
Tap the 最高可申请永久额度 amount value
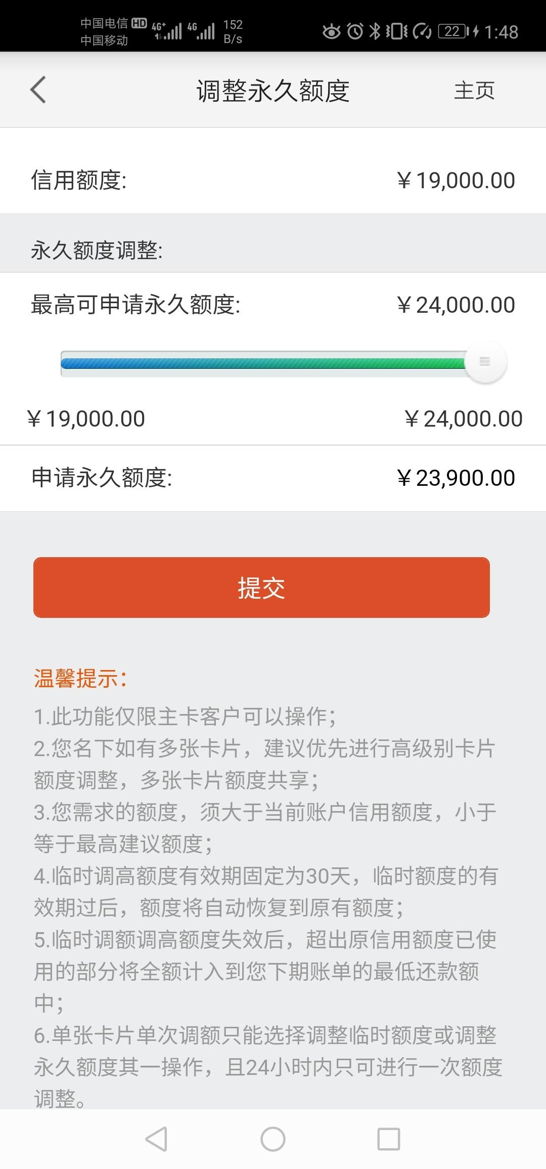456,305
